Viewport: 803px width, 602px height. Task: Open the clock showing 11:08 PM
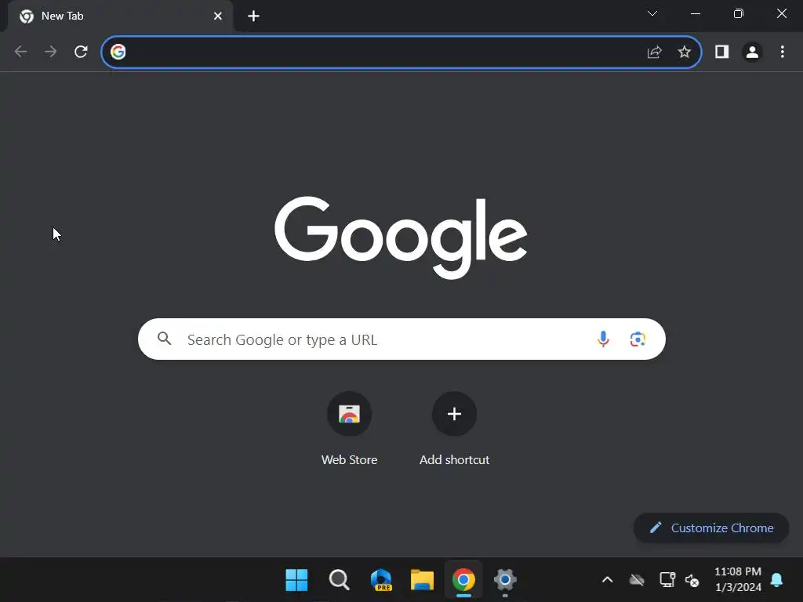738,579
